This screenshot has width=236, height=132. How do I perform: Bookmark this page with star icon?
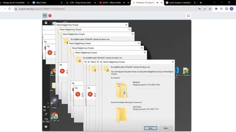(210, 9)
